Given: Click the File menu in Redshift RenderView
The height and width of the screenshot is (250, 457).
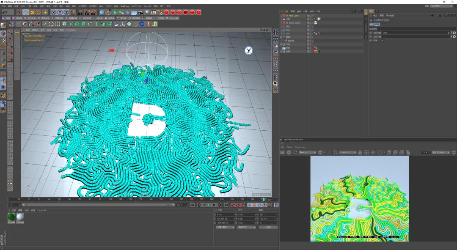Looking at the screenshot, I should coord(283,147).
